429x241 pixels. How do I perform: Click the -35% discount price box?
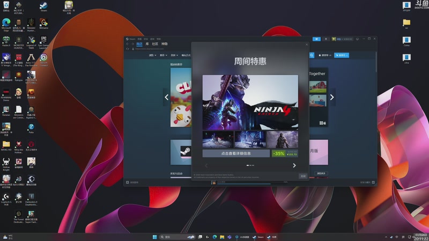pyautogui.click(x=285, y=153)
